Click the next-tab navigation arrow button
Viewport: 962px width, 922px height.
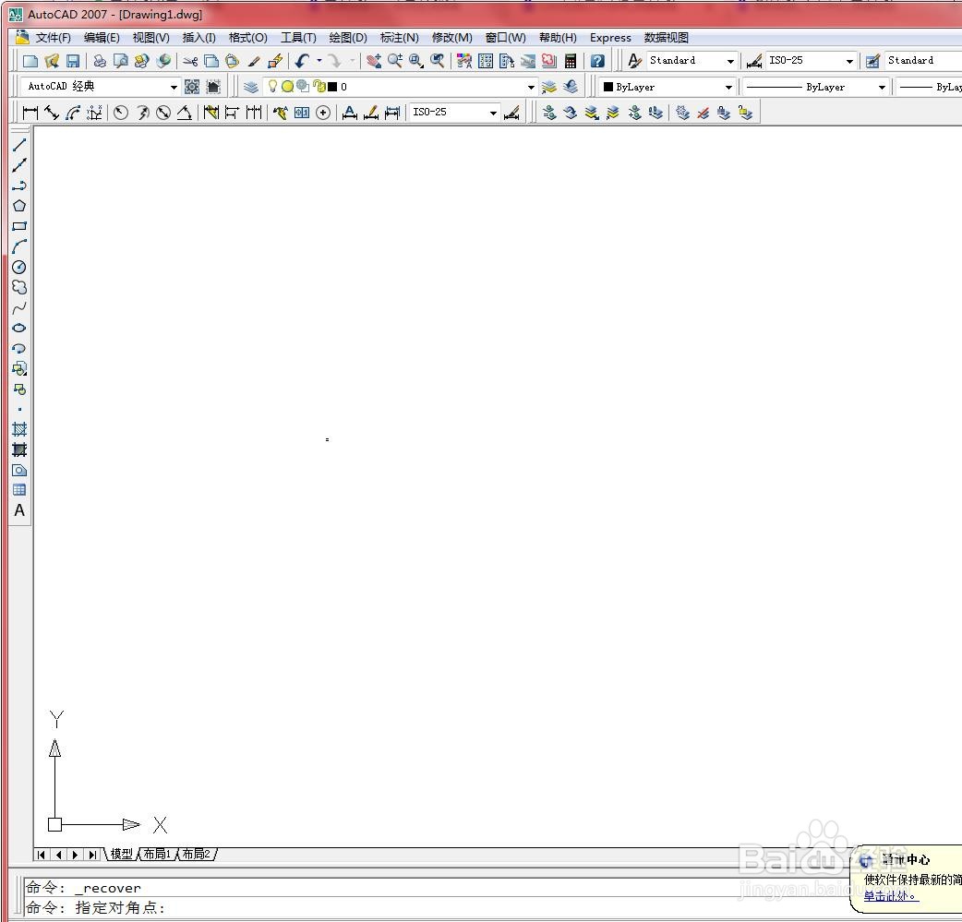tap(76, 855)
